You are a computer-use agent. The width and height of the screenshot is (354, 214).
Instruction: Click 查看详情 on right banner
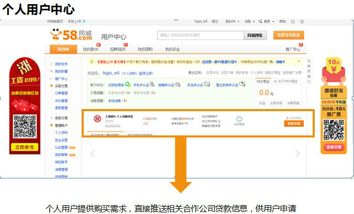[333, 147]
